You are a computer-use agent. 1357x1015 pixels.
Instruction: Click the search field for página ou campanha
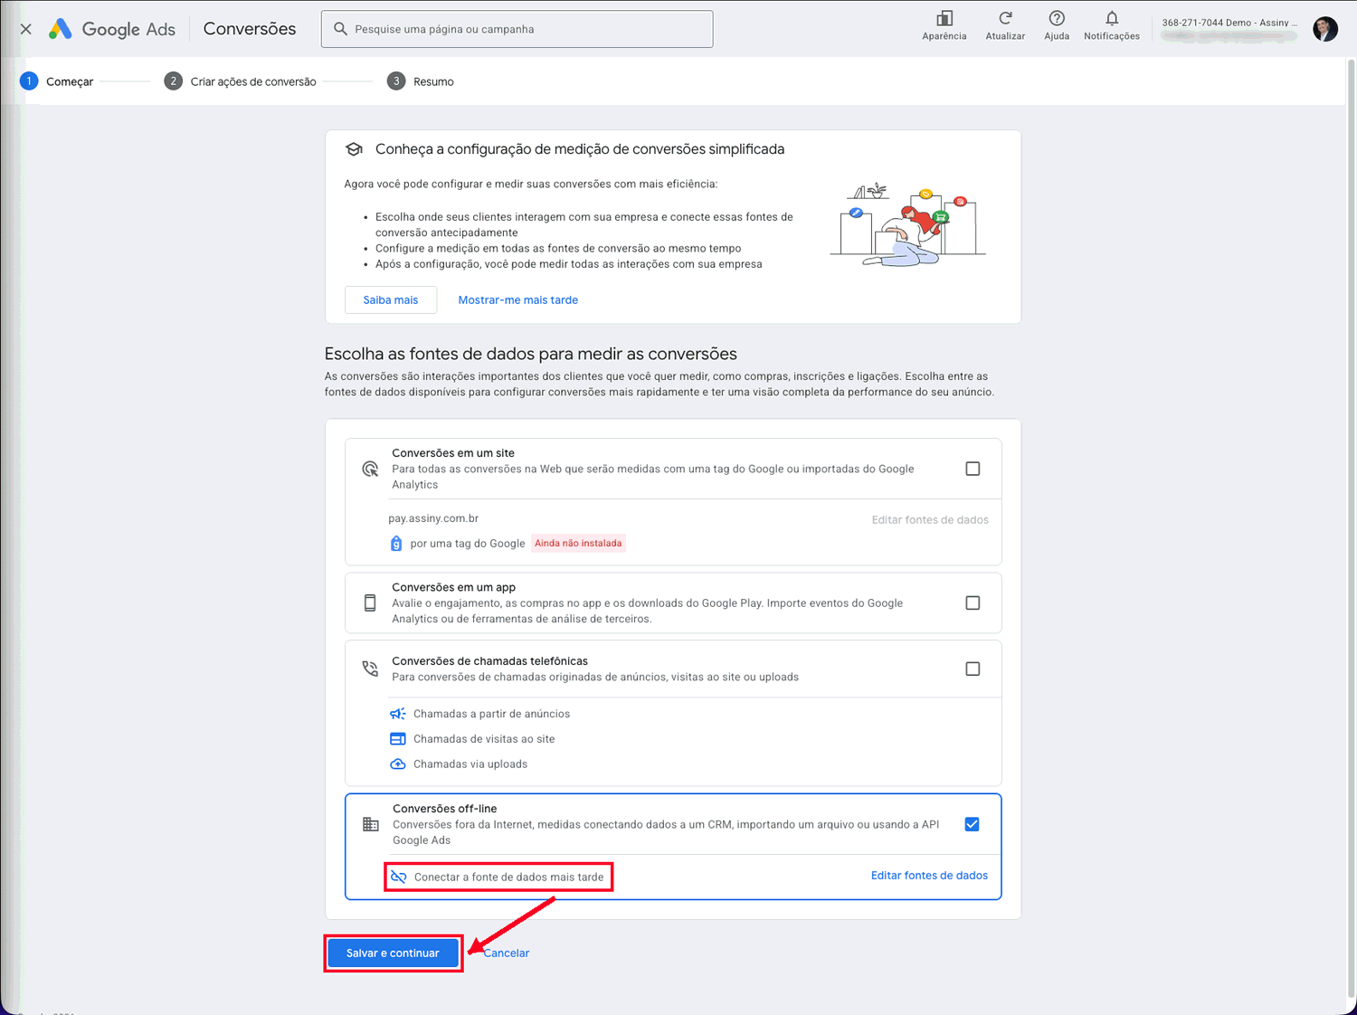[x=517, y=29]
